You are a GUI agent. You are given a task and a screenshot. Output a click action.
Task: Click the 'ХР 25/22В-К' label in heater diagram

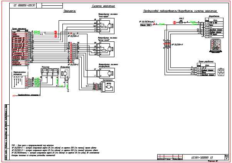73,36
